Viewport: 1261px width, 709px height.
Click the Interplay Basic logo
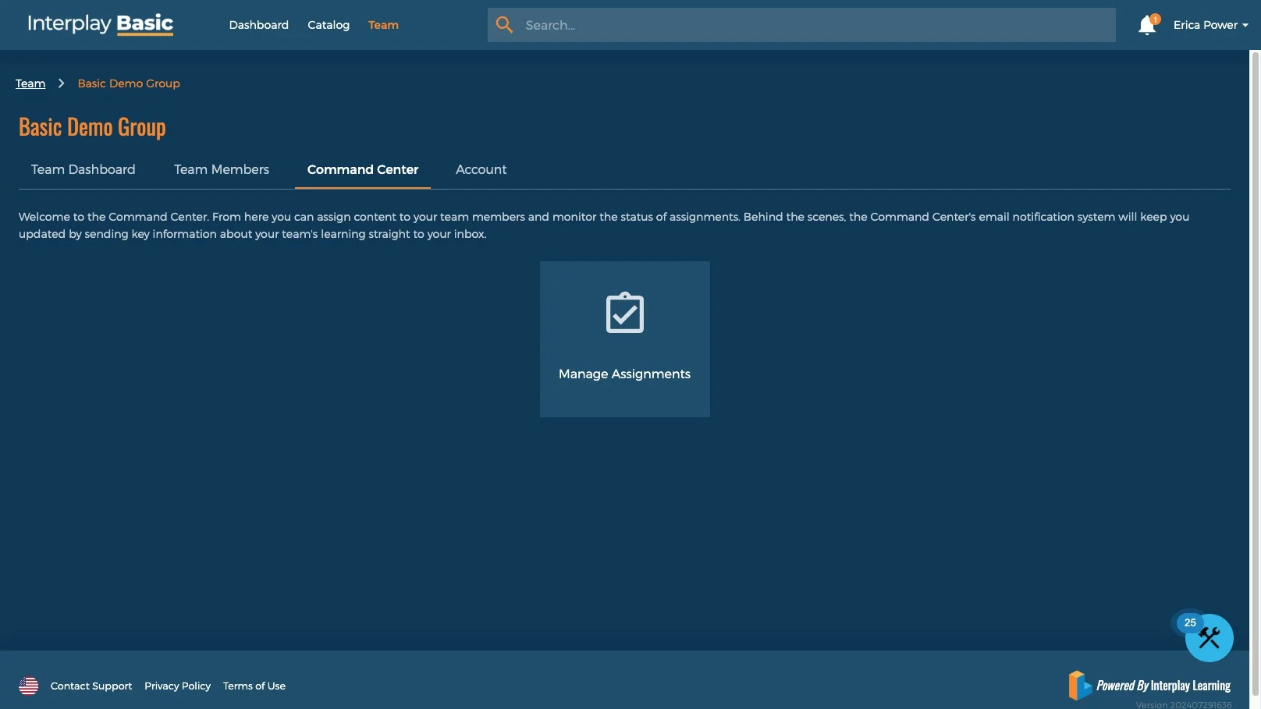pyautogui.click(x=100, y=24)
